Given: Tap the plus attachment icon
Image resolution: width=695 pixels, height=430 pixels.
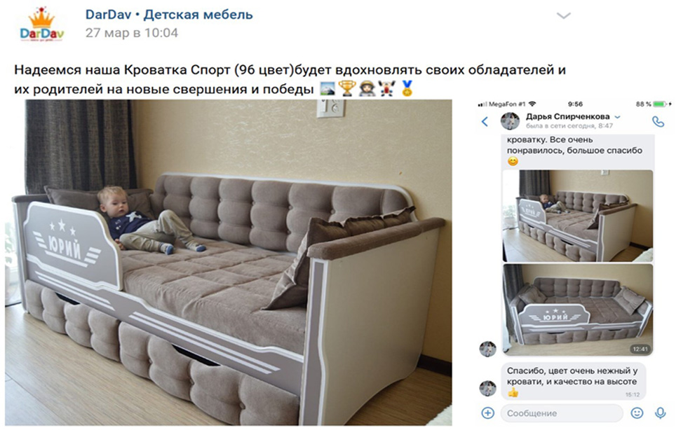Looking at the screenshot, I should tap(487, 412).
